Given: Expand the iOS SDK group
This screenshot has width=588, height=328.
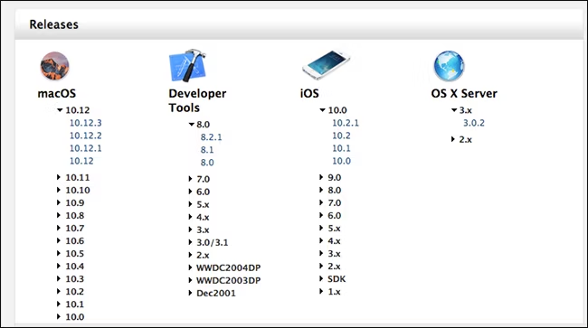Looking at the screenshot, I should (x=321, y=278).
